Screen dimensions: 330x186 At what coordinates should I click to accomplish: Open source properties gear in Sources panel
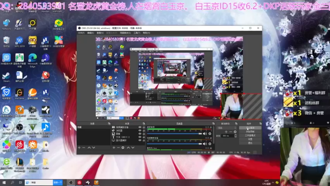[x=123, y=148]
